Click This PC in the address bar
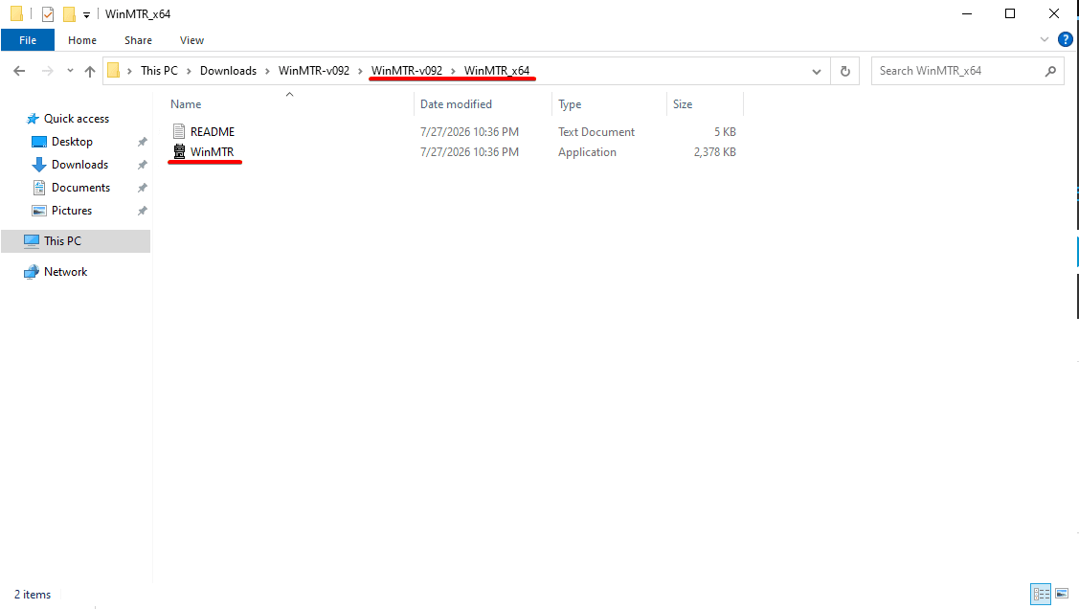The image size is (1079, 609). coord(159,71)
